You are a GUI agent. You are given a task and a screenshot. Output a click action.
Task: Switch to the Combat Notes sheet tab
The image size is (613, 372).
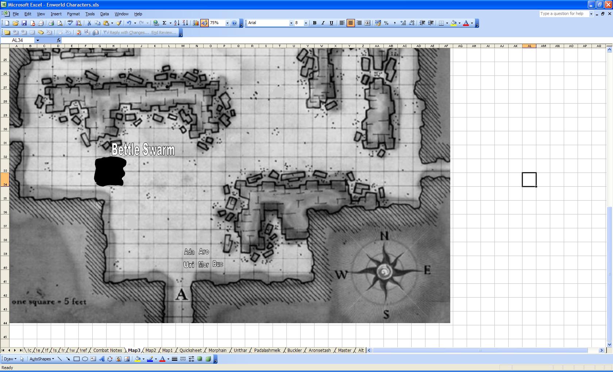point(108,350)
